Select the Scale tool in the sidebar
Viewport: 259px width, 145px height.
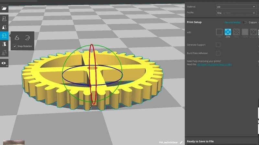4,28
